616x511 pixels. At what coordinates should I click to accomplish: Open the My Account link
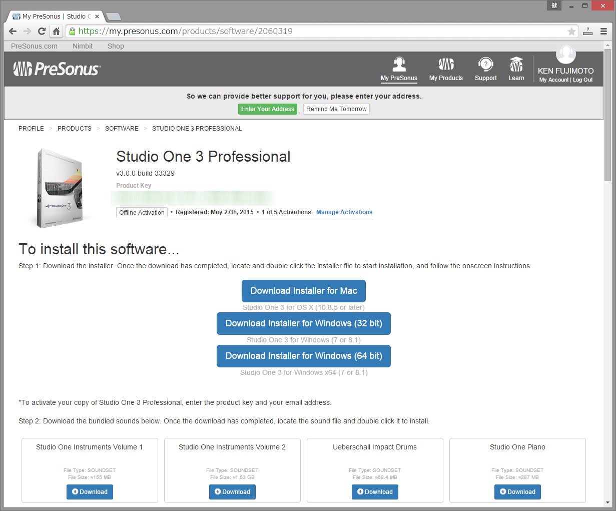[x=554, y=80]
